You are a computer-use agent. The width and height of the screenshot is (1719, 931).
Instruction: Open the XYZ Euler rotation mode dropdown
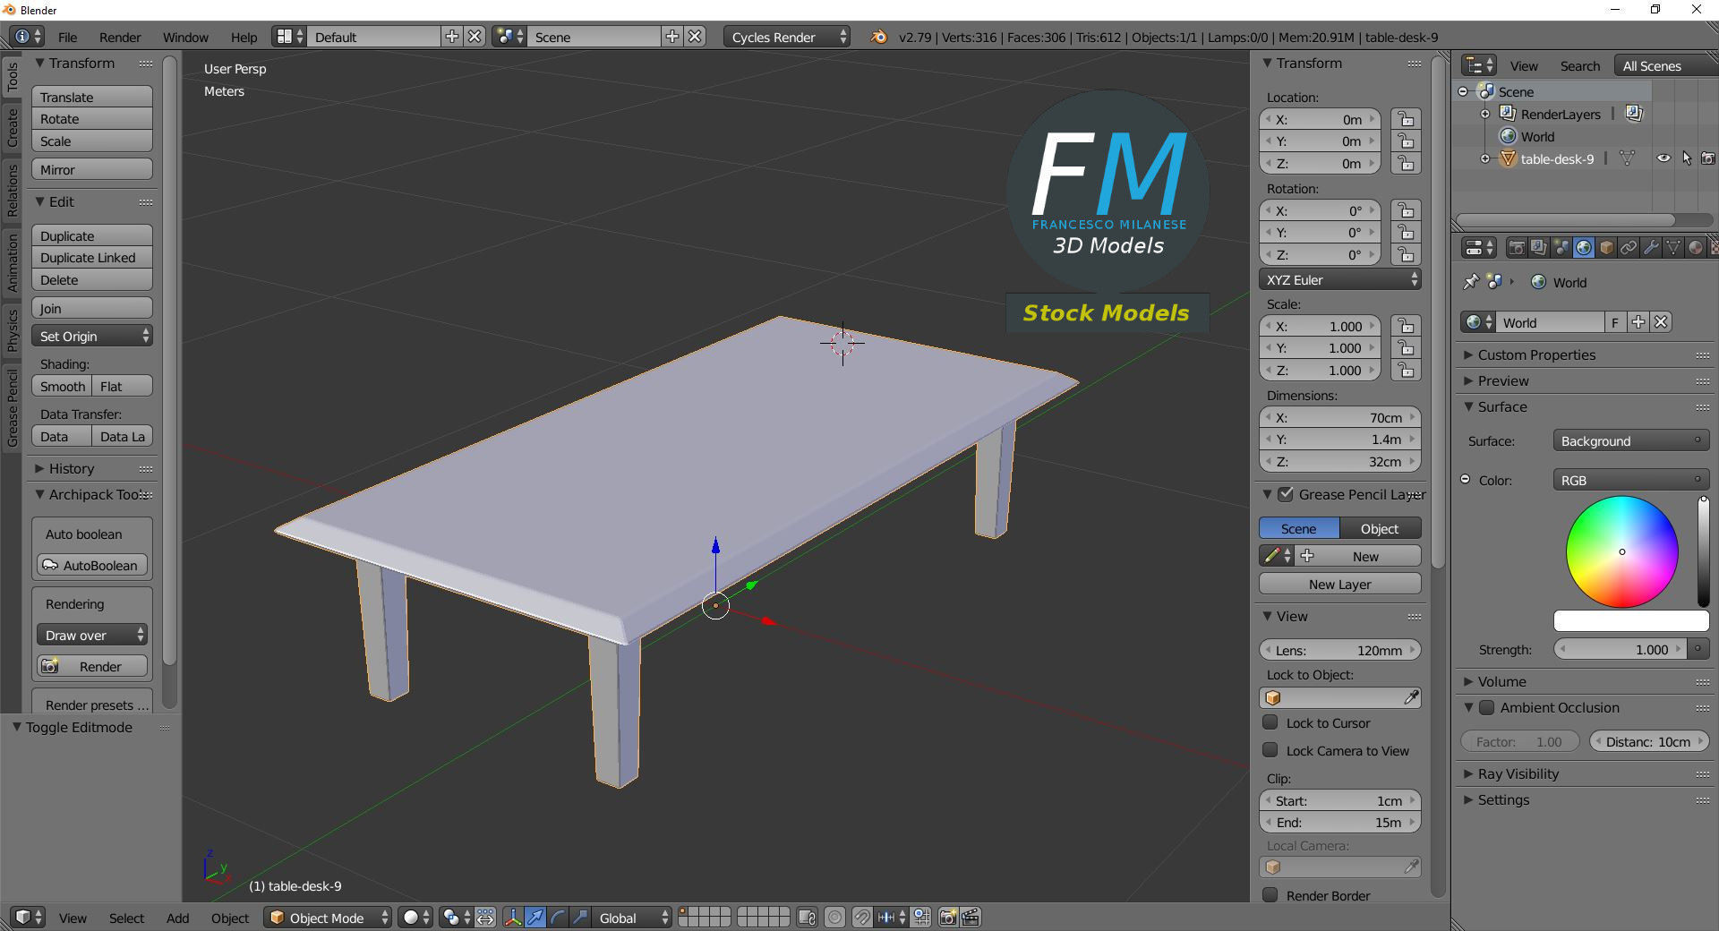pos(1340,279)
